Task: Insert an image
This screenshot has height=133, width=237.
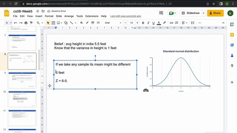Action: (59, 23)
